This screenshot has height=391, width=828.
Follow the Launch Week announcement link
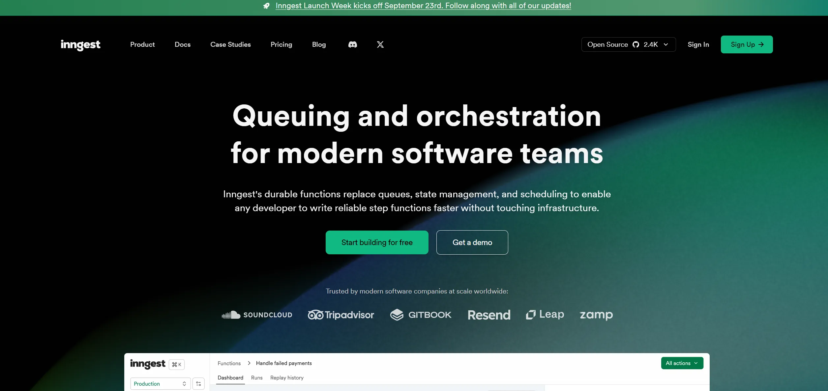tap(423, 6)
